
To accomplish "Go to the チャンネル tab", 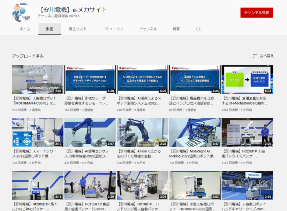I will 148,29.
